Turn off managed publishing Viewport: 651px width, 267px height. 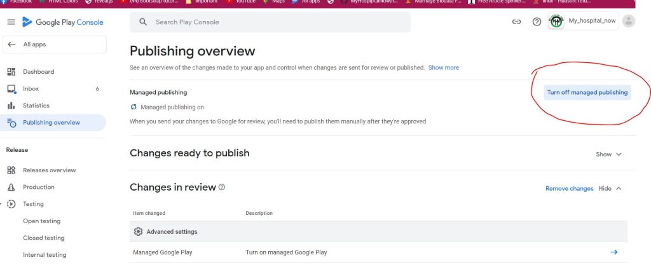[x=587, y=93]
